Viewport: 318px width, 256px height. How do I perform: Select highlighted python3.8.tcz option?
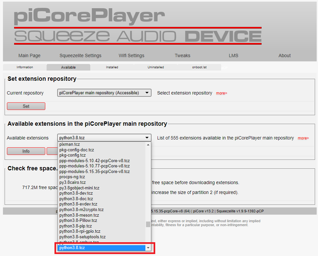tap(102, 248)
